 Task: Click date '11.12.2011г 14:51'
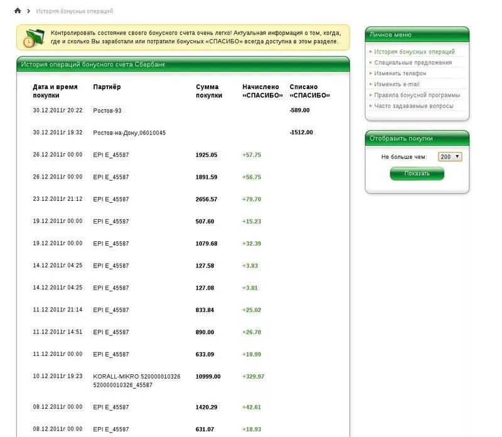(x=58, y=332)
